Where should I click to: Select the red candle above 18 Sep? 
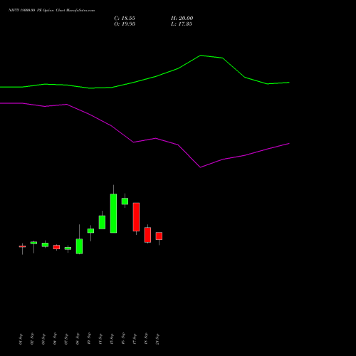[147, 235]
